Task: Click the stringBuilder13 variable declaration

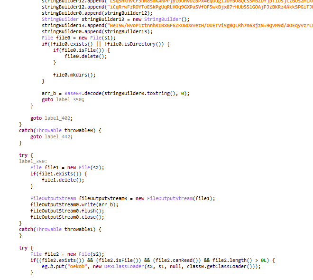Action: click(102, 19)
